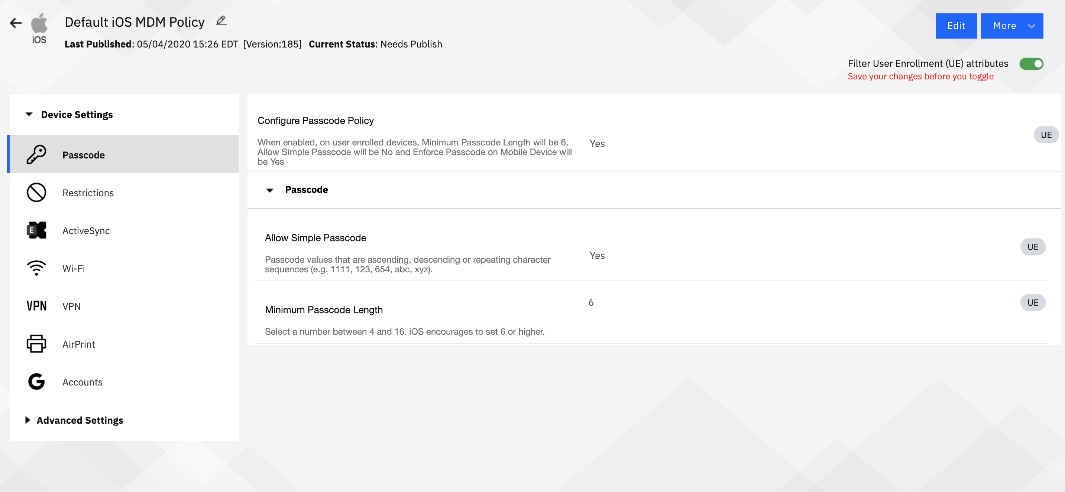This screenshot has width=1065, height=492.
Task: Click the Passcode section heading text
Action: pyautogui.click(x=306, y=190)
